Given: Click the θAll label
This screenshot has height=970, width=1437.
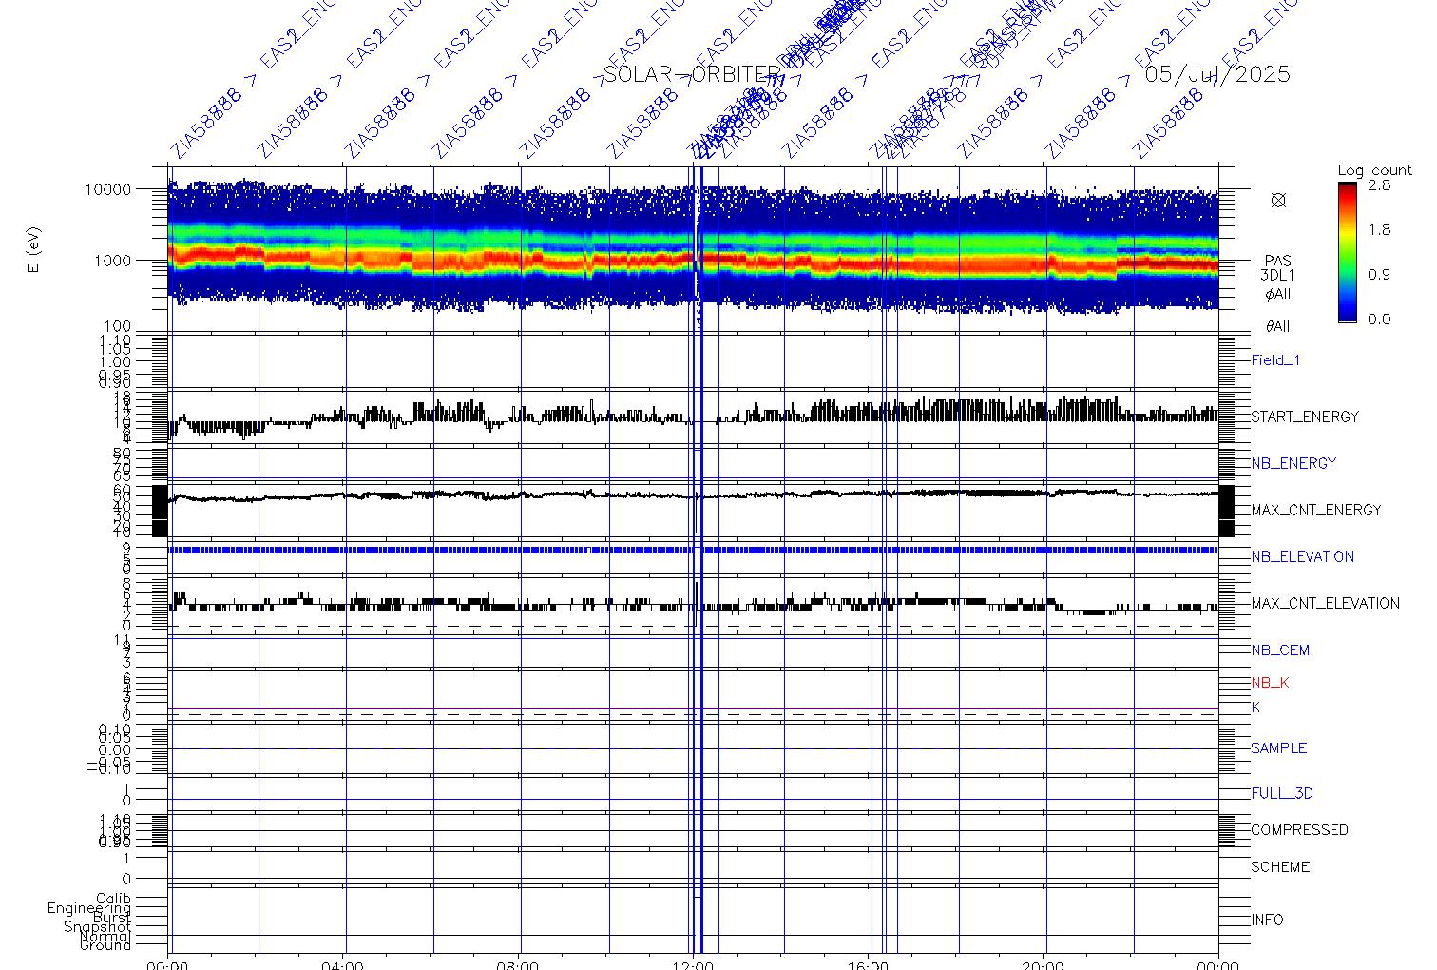Looking at the screenshot, I should (x=1278, y=326).
